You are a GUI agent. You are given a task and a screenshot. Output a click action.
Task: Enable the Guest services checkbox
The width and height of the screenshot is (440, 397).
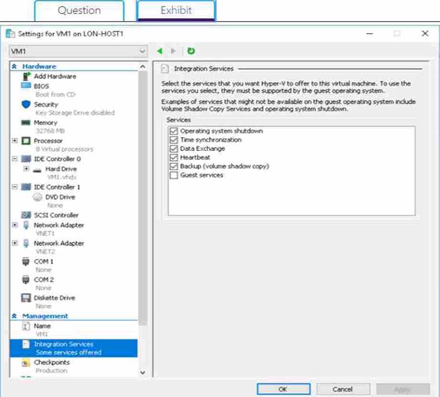pyautogui.click(x=173, y=175)
